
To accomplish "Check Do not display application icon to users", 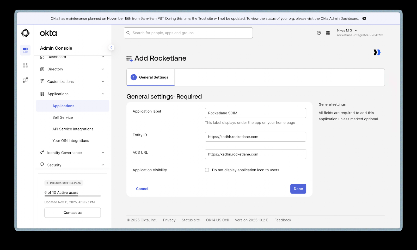I will [207, 170].
